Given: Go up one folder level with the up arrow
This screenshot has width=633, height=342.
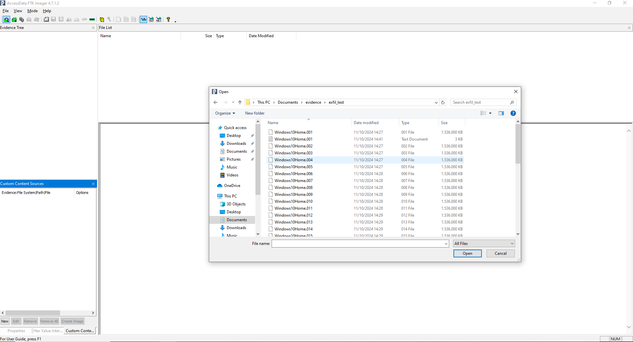Looking at the screenshot, I should 240,102.
